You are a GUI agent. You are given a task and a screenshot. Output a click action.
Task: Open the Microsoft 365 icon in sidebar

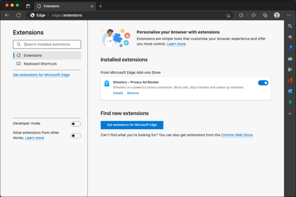tap(290, 80)
